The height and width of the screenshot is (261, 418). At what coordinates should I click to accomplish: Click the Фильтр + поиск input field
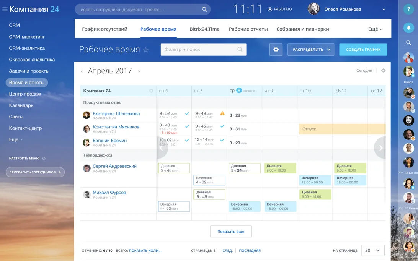pos(199,50)
